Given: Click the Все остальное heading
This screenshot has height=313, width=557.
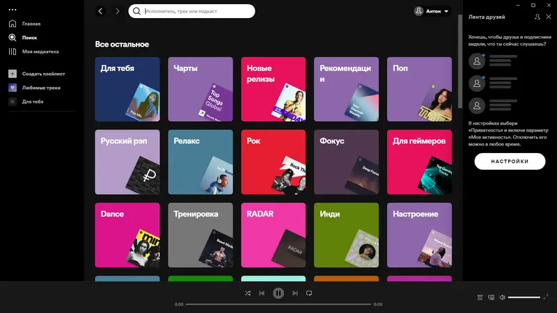Looking at the screenshot, I should [x=122, y=45].
